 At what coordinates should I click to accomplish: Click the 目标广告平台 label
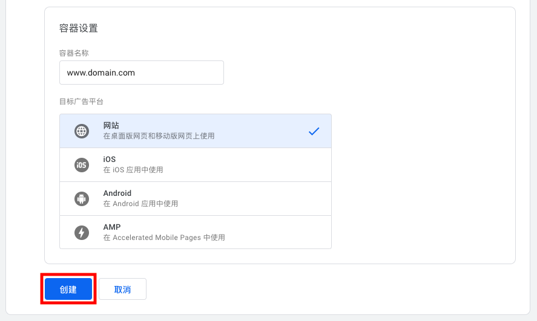(x=81, y=102)
